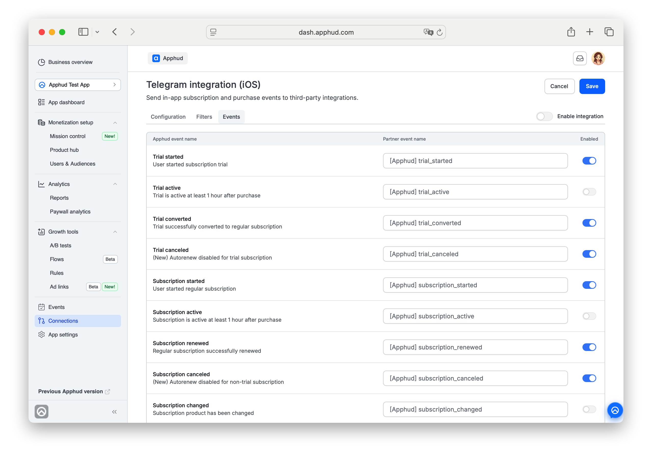Collapse the Analytics section chevron

[115, 184]
